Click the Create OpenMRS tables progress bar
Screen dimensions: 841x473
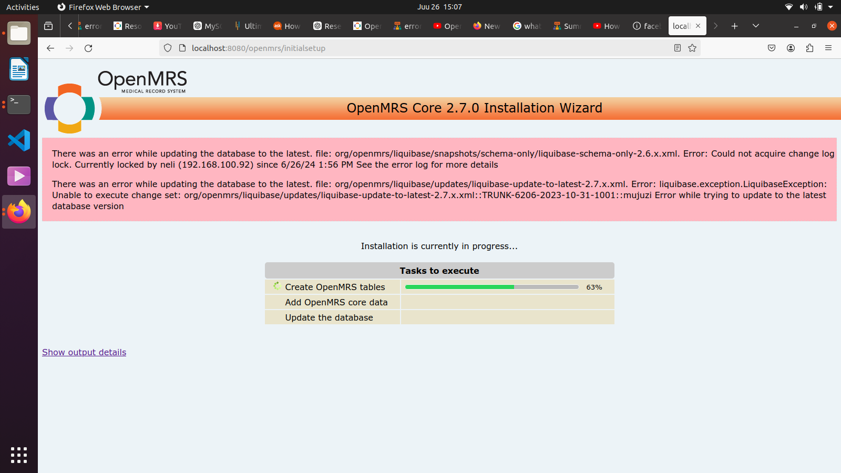point(491,287)
